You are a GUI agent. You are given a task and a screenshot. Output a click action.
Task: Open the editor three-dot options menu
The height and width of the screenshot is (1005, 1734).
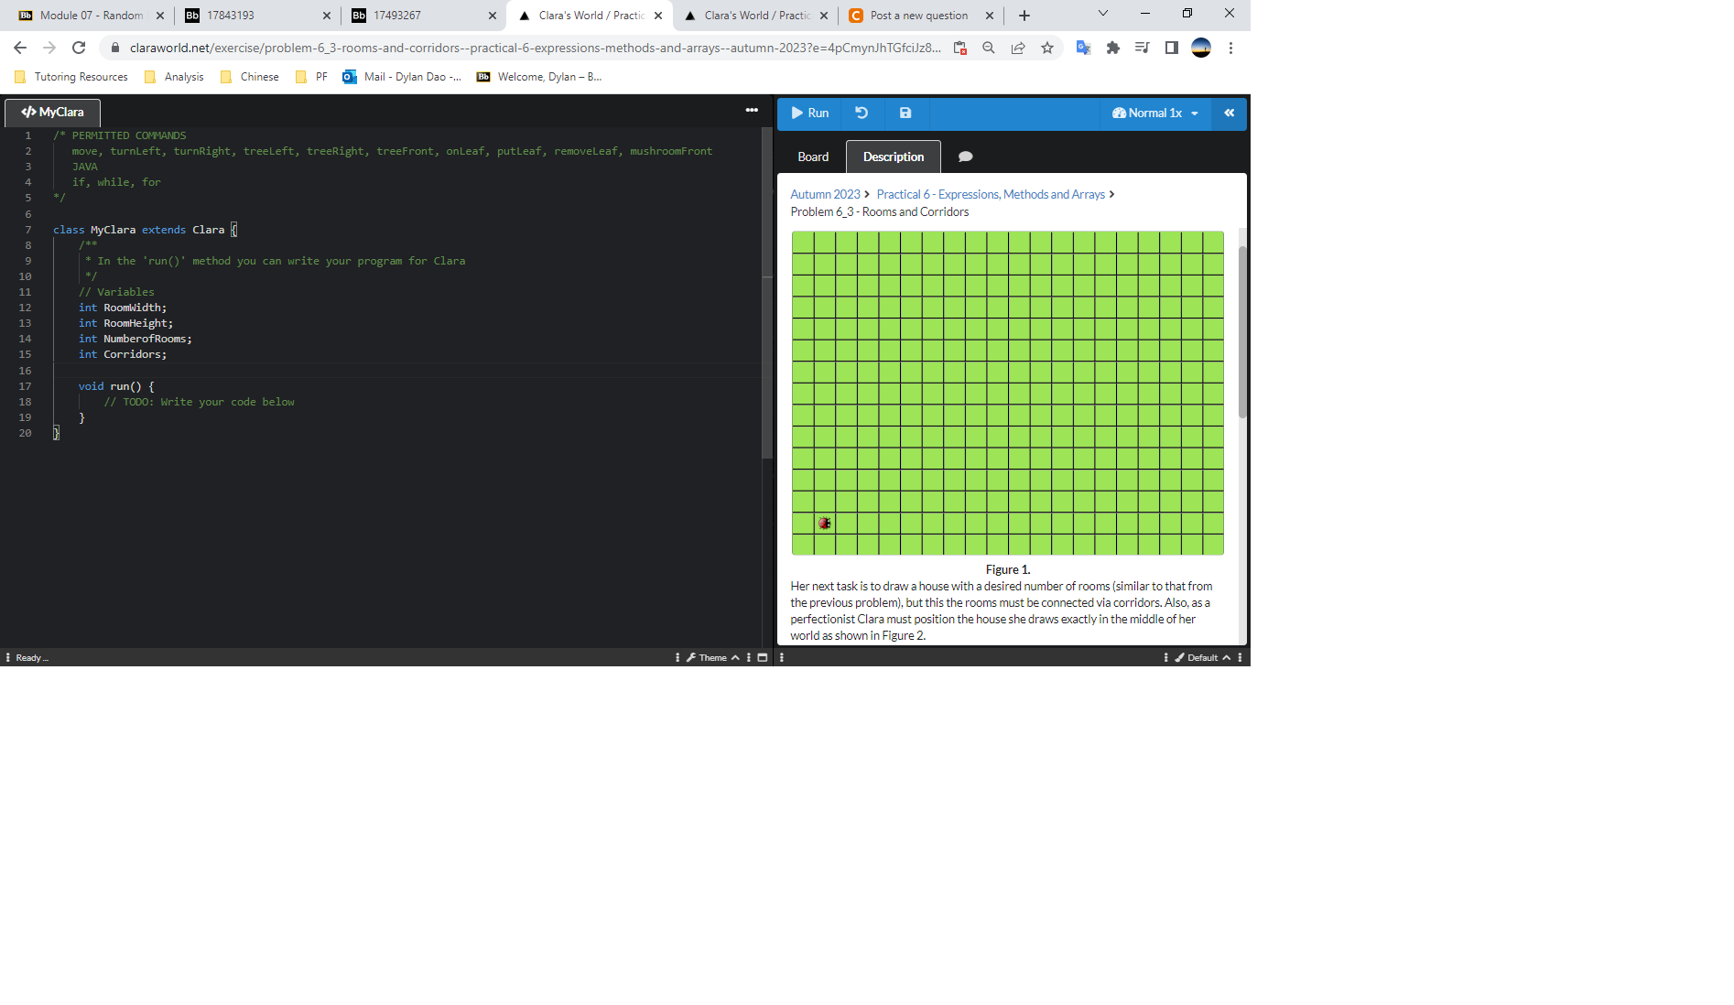[752, 110]
